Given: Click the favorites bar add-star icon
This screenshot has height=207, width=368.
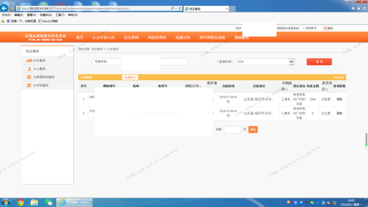Looking at the screenshot, I should click(3, 21).
